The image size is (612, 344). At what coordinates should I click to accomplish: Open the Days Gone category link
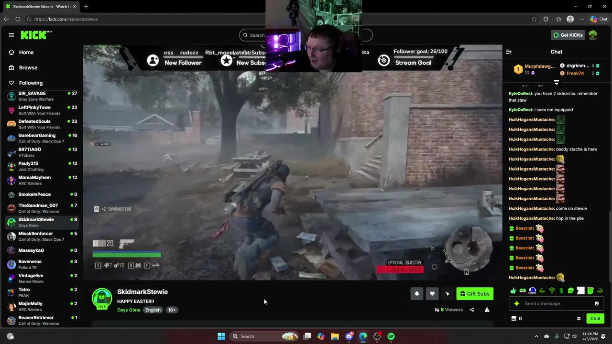129,310
